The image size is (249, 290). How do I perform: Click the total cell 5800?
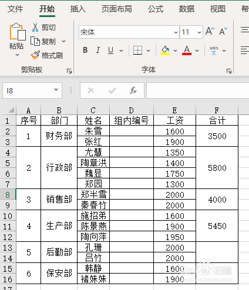click(217, 168)
